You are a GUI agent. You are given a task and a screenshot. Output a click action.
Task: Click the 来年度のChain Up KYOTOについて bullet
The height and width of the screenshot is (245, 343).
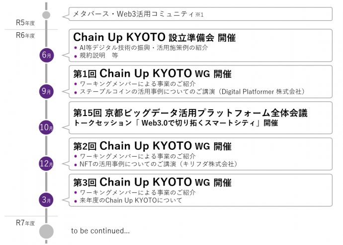pyautogui.click(x=131, y=200)
